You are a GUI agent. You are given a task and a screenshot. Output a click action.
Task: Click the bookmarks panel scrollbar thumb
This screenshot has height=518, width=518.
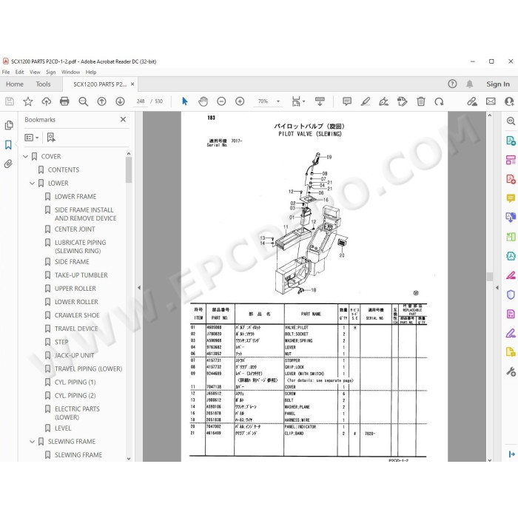(129, 169)
